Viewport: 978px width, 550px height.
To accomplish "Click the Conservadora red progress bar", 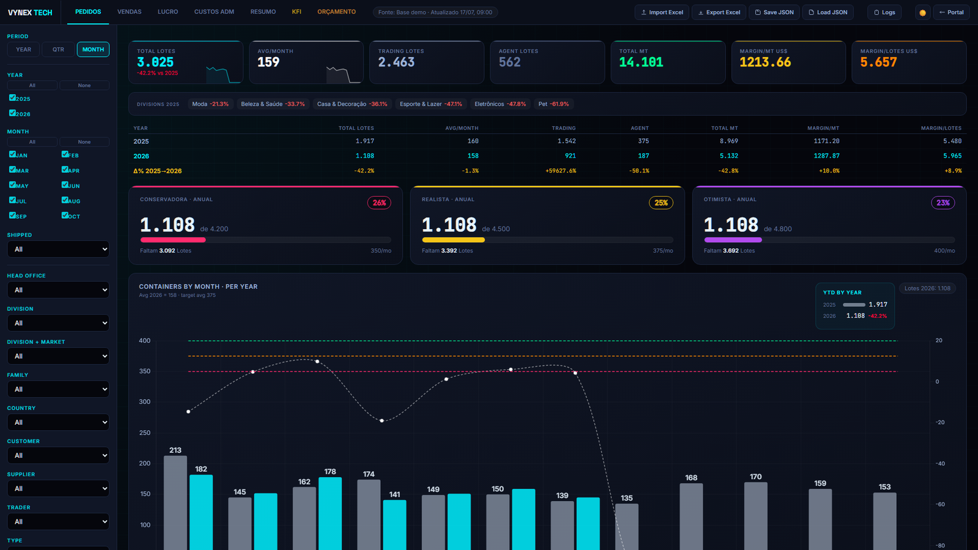I will [x=173, y=240].
